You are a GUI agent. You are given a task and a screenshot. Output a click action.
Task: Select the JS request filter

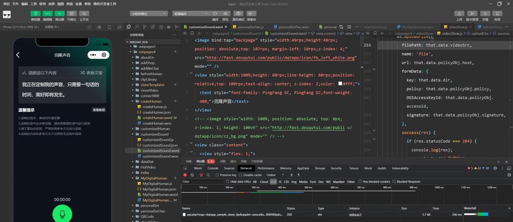(x=280, y=181)
